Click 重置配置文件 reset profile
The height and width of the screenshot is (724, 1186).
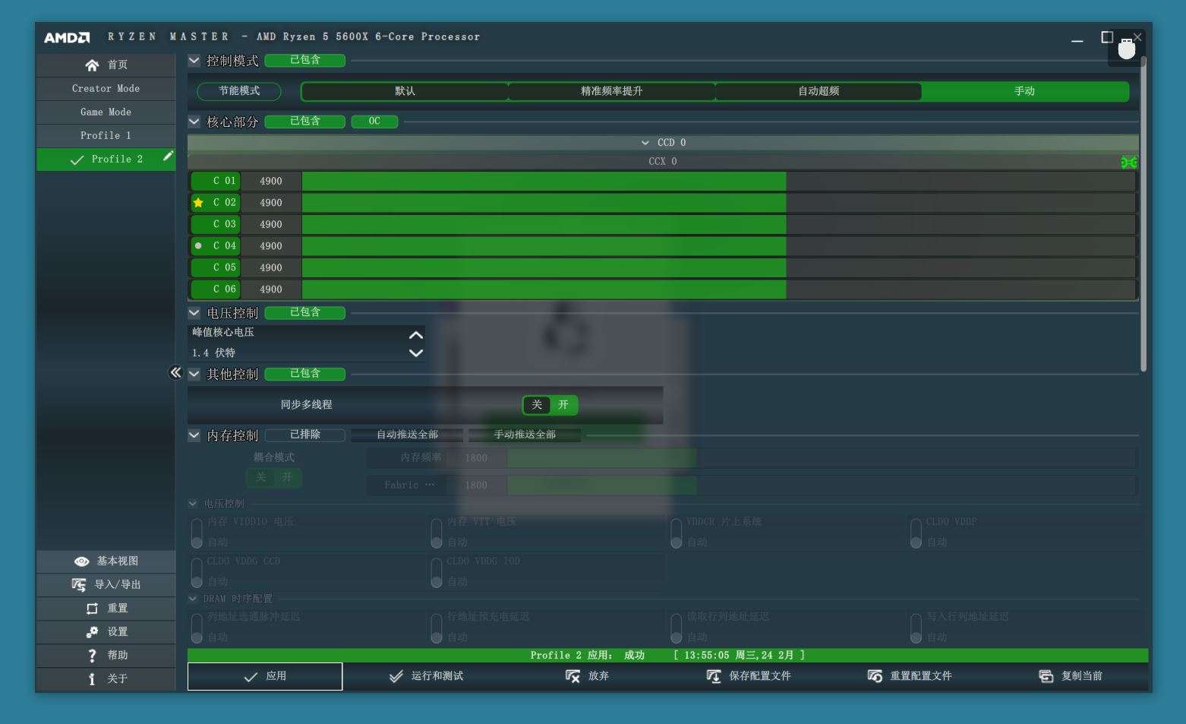pos(910,676)
